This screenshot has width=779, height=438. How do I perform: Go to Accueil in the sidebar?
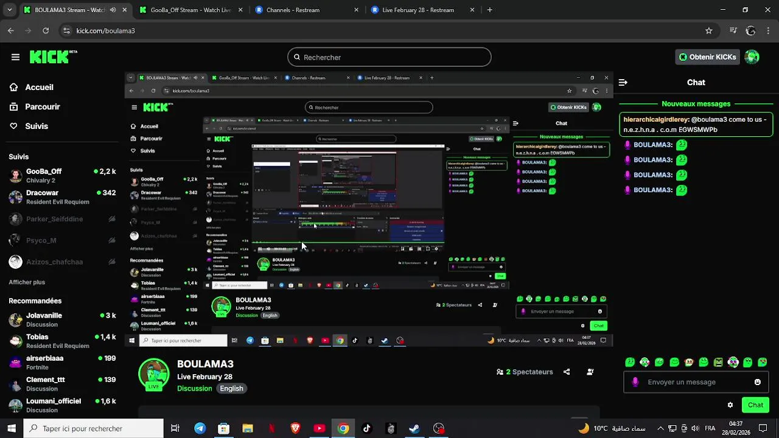32,87
